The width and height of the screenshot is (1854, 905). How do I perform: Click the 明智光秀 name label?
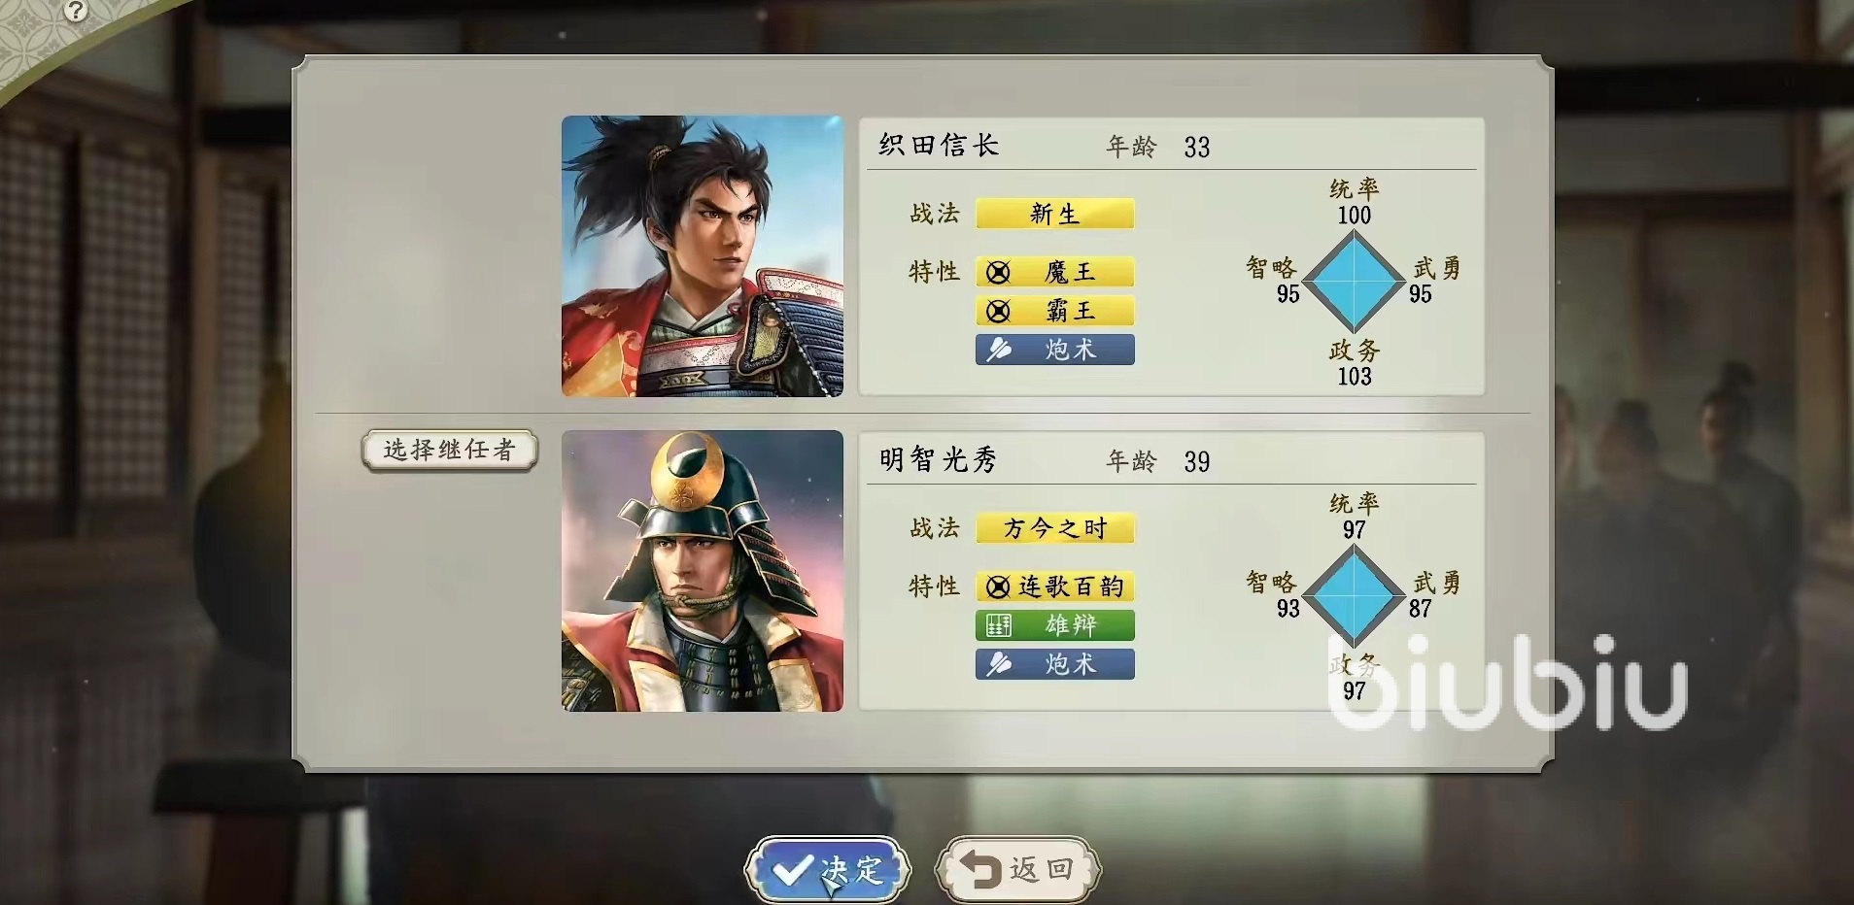click(939, 460)
